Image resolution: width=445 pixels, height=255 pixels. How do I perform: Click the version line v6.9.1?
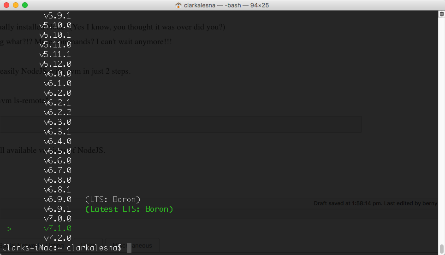click(x=57, y=209)
